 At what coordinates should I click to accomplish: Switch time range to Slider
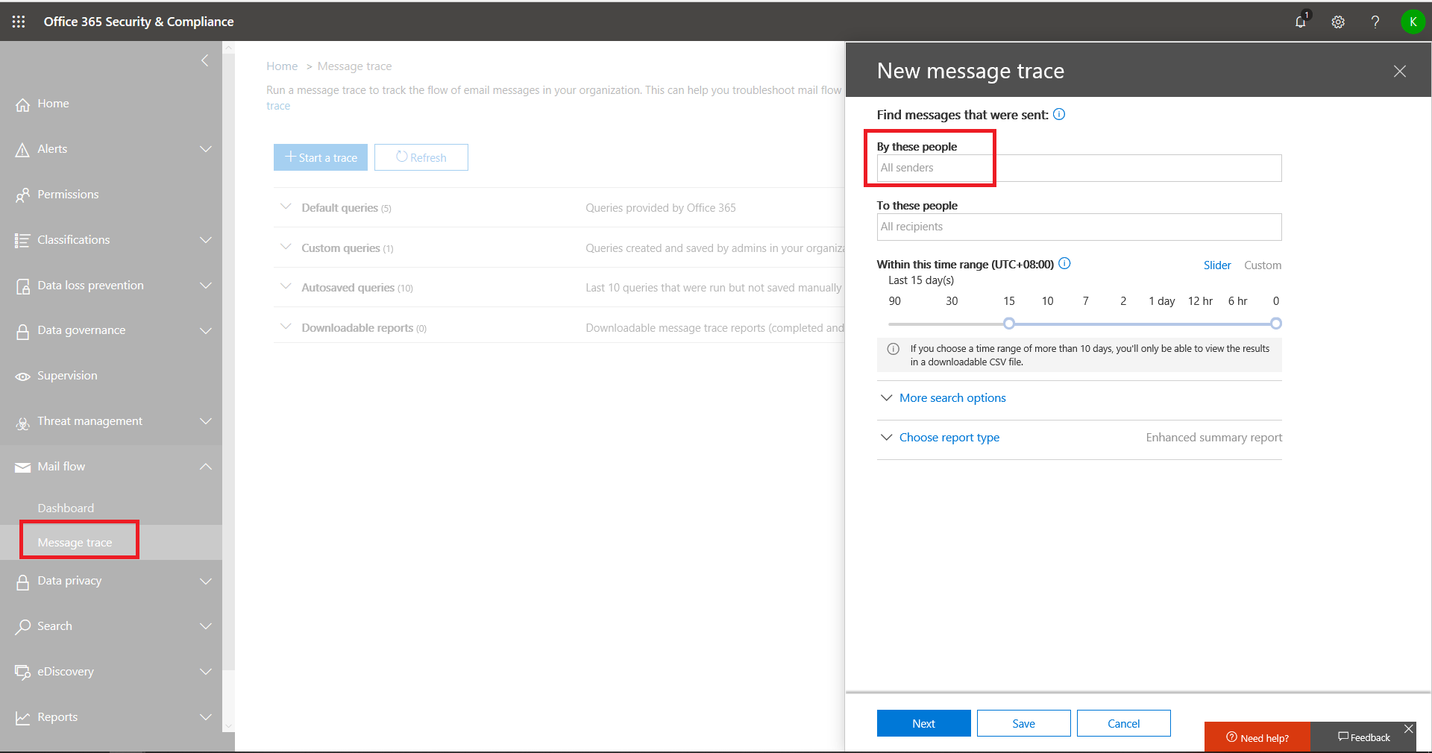coord(1217,265)
